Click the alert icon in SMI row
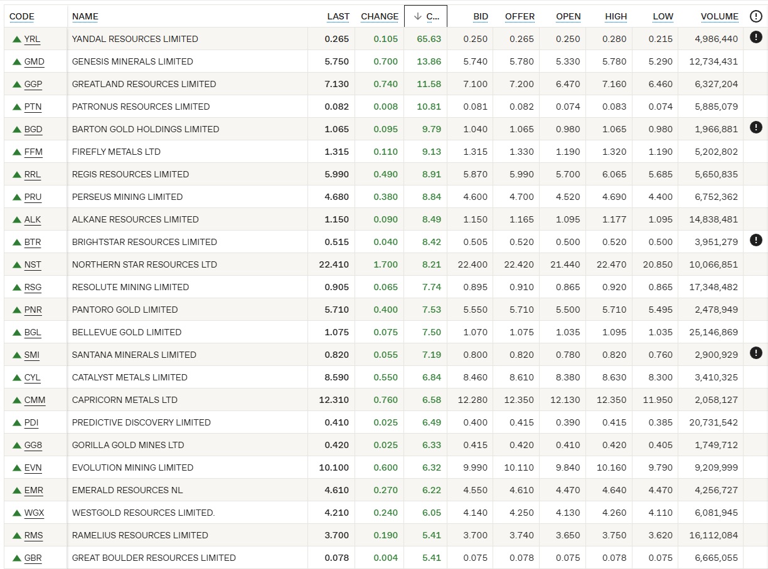 (755, 353)
